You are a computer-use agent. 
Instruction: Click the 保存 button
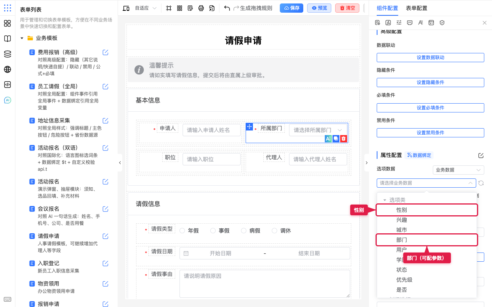click(291, 8)
